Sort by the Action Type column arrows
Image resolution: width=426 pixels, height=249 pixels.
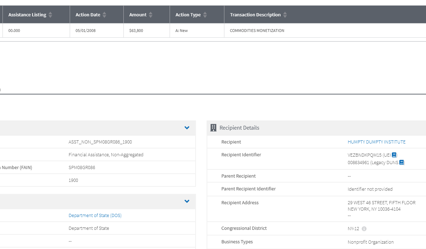(x=205, y=15)
